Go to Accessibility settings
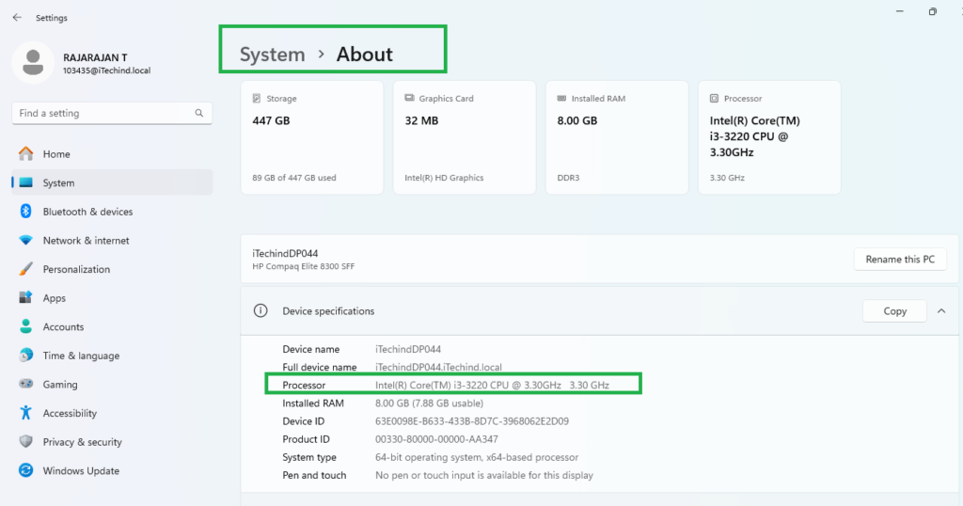Viewport: 963px width, 506px height. coord(112,413)
